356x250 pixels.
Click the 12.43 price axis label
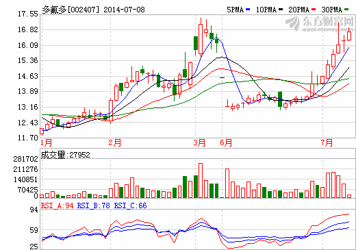click(x=28, y=123)
